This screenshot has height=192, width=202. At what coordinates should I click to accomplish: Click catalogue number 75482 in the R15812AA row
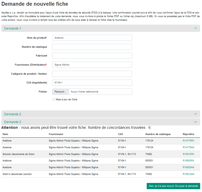pos(149,174)
